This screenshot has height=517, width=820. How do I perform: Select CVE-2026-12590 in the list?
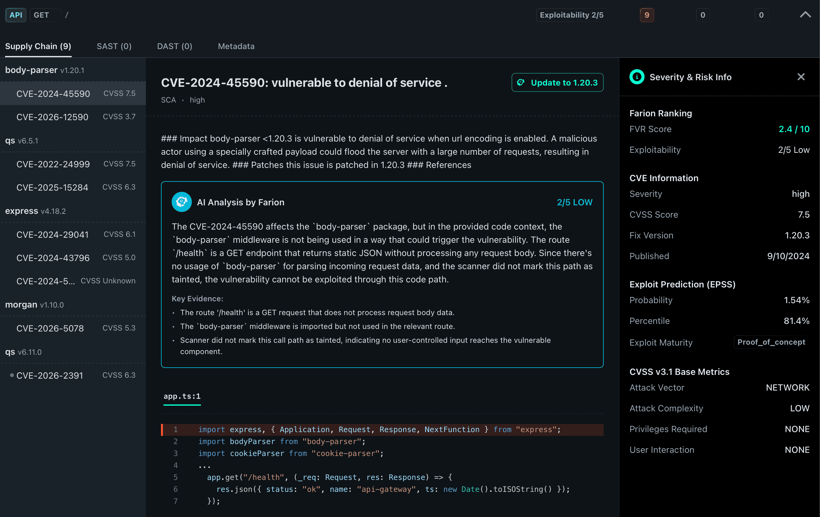pyautogui.click(x=73, y=117)
